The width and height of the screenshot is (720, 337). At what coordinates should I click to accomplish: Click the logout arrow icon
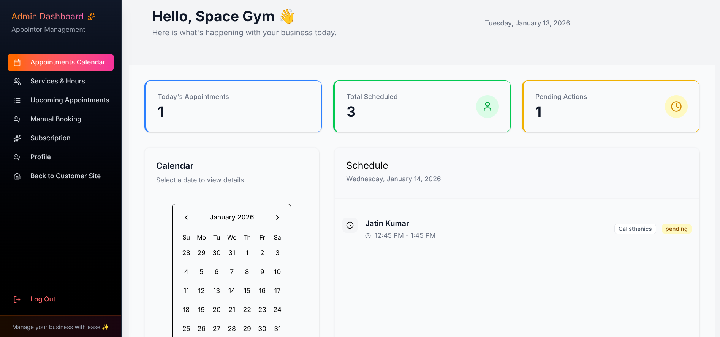coord(17,299)
